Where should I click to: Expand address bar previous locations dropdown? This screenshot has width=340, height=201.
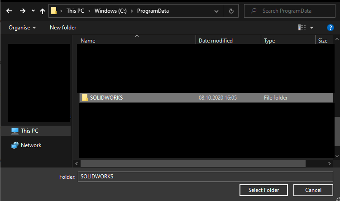point(219,11)
